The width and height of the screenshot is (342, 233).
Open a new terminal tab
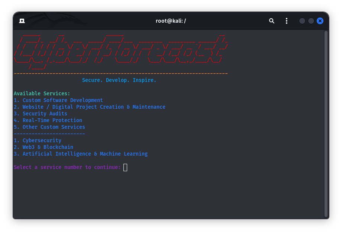22,21
